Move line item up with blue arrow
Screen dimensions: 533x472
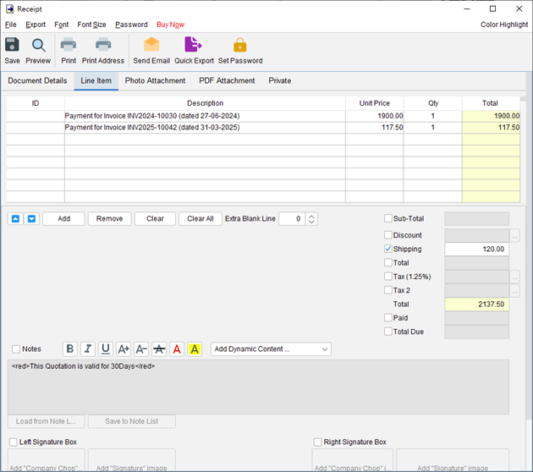point(15,219)
